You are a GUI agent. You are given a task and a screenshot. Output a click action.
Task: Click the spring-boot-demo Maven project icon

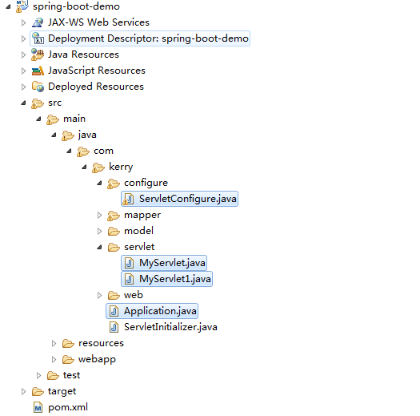tap(22, 6)
